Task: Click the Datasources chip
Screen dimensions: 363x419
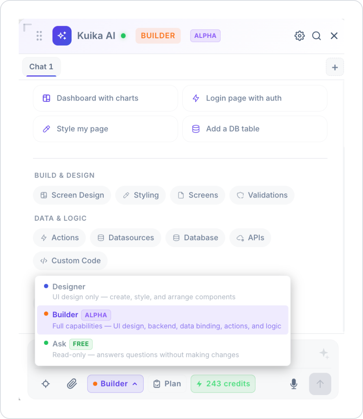Action: coord(125,238)
